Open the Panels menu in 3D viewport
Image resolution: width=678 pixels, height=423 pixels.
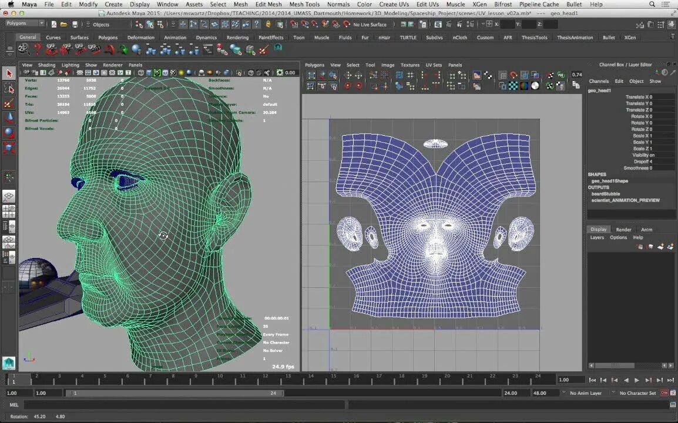pyautogui.click(x=135, y=65)
